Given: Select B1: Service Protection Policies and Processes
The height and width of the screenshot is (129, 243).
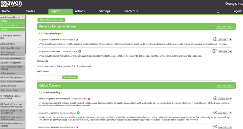Looking at the screenshot, I should coord(12,105).
